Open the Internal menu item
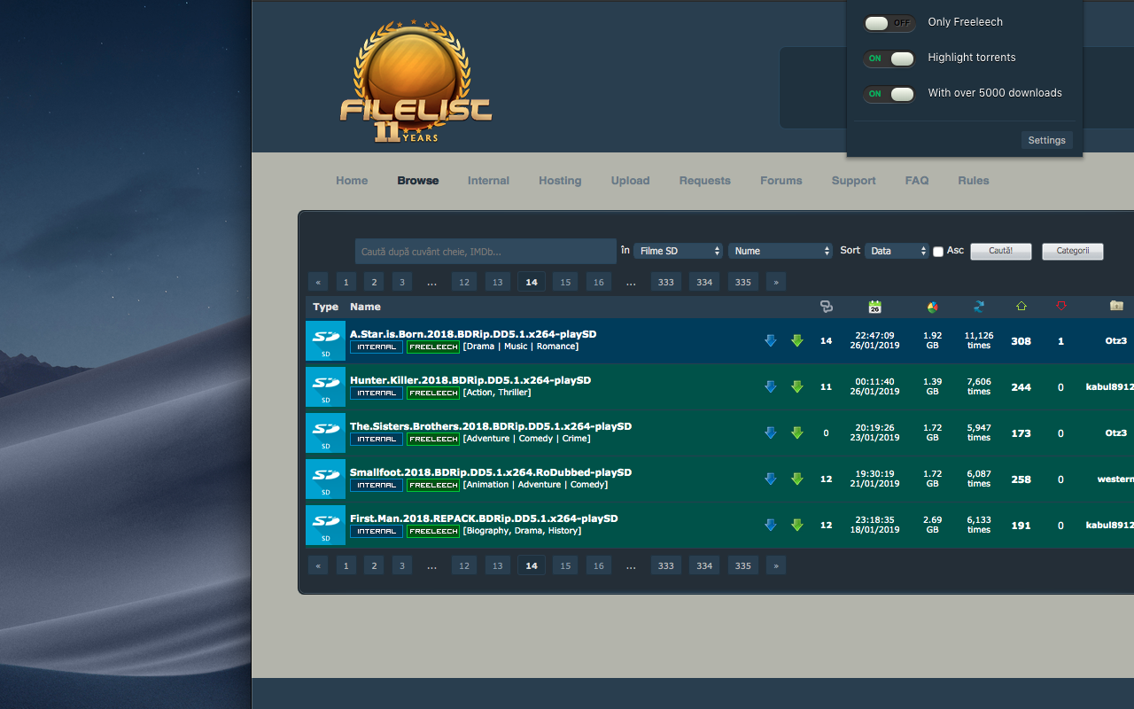The image size is (1134, 709). tap(488, 181)
